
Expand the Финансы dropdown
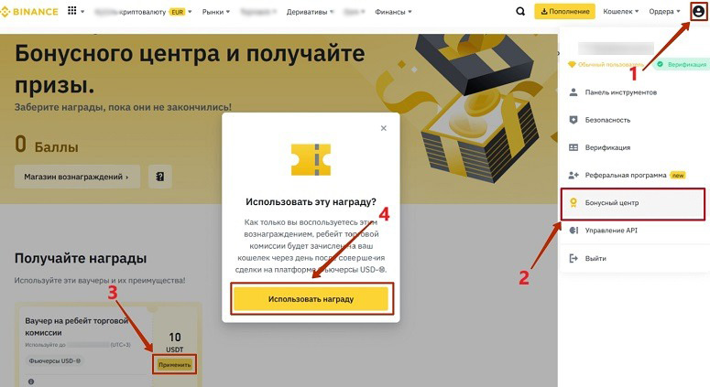click(x=393, y=12)
